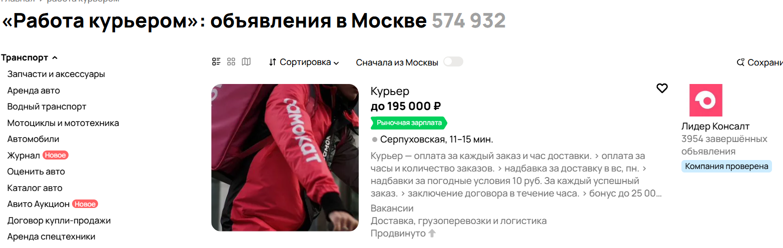783x248 pixels.
Task: Open Запчасти и аксессуары category
Action: click(x=56, y=74)
